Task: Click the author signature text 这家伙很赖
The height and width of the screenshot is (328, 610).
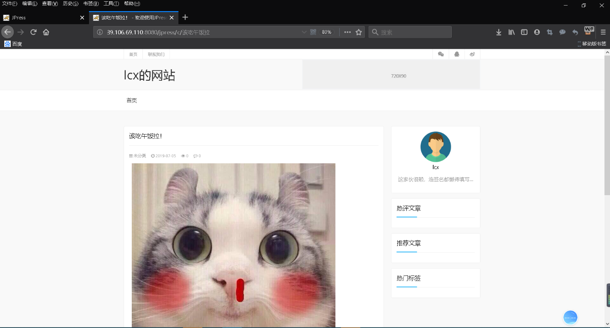Action: pyautogui.click(x=435, y=179)
